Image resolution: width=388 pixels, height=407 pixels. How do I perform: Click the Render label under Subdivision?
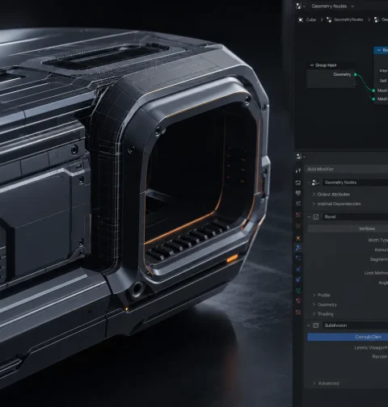tap(380, 357)
